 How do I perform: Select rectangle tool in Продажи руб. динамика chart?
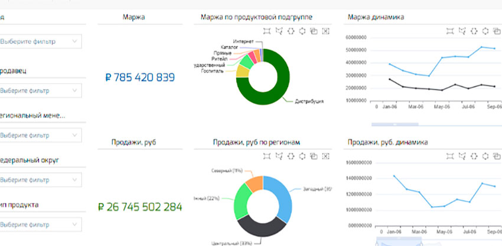451,156
